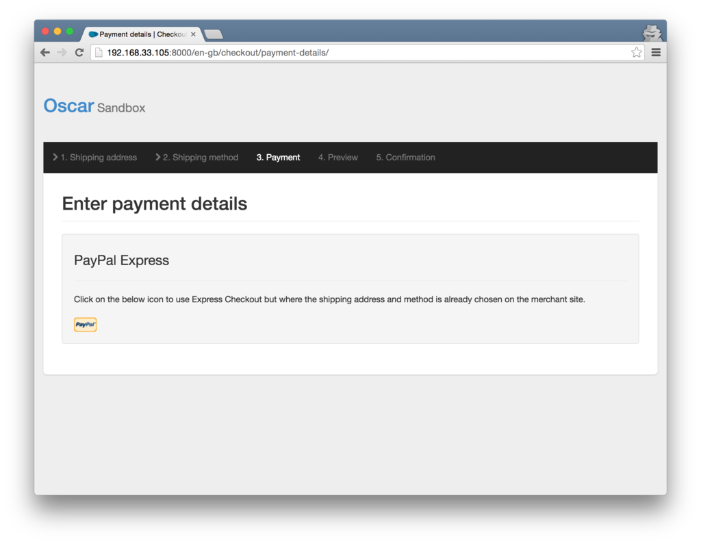Click the PayPal Express checkout icon

coord(86,324)
